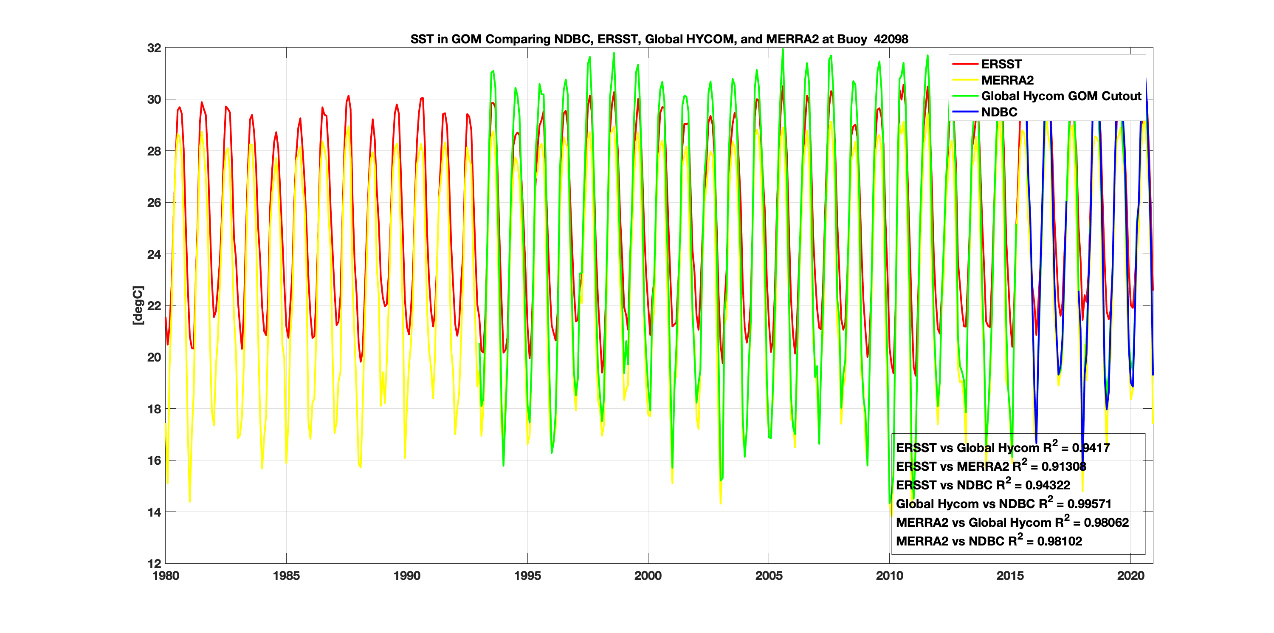This screenshot has height=633, width=1274.
Task: Select the Global Hycom GOM Cutout legend label
Action: (x=1061, y=96)
